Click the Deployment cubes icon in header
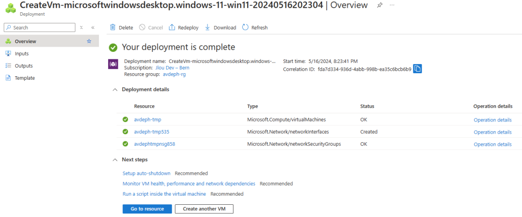Image resolution: width=522 pixels, height=217 pixels. coord(11,8)
